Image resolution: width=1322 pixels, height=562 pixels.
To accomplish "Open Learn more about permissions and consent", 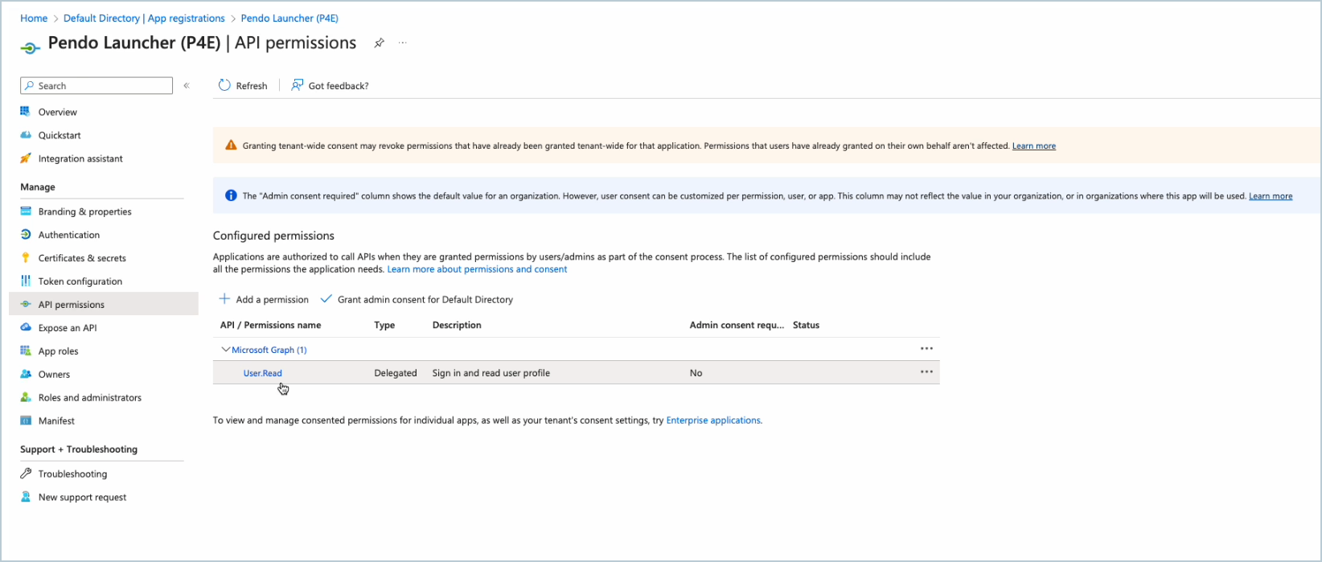I will [x=477, y=269].
